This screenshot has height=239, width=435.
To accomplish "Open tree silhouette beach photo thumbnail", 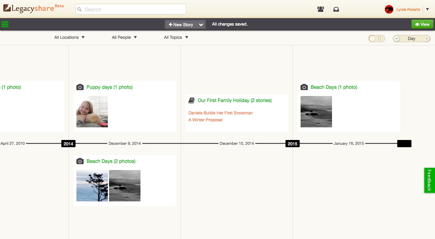I will tap(92, 186).
